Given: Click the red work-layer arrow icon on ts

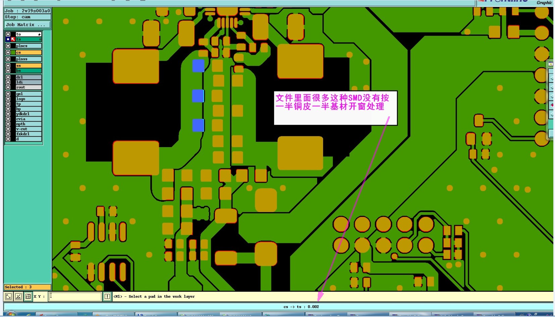Looking at the screenshot, I should (13, 39).
